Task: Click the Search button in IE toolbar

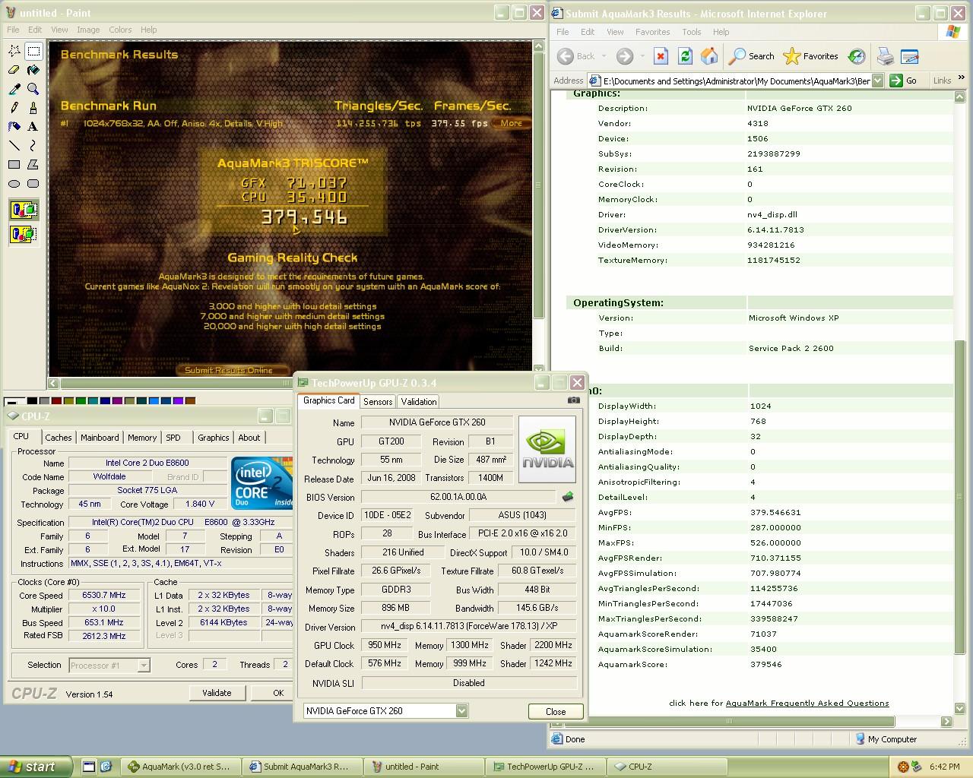Action: (x=752, y=56)
